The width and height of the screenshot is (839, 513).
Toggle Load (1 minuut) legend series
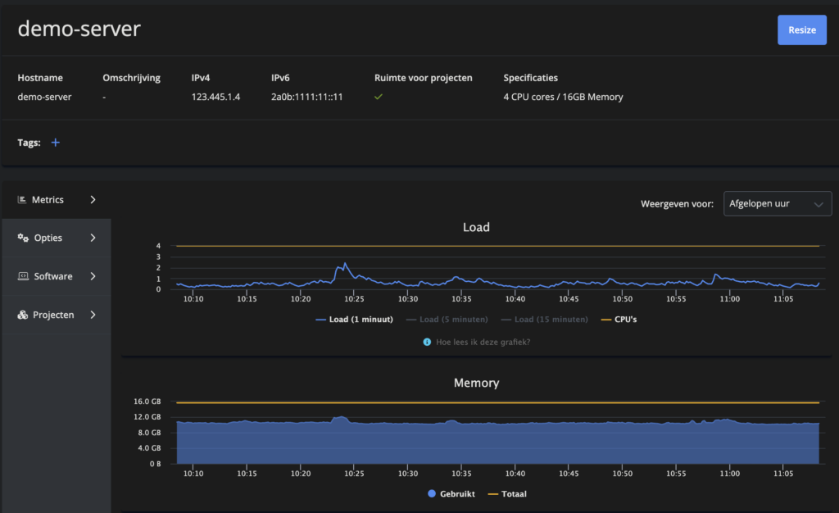pyautogui.click(x=354, y=320)
